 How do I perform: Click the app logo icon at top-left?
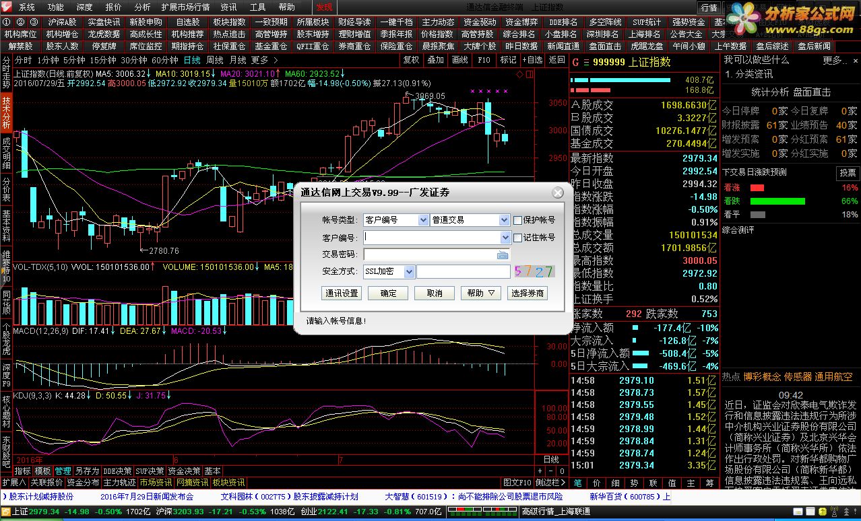(6, 7)
